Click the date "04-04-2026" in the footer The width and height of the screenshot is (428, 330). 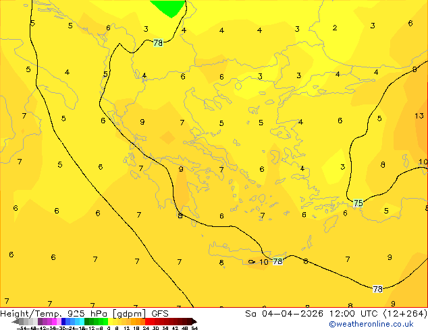[x=292, y=314]
